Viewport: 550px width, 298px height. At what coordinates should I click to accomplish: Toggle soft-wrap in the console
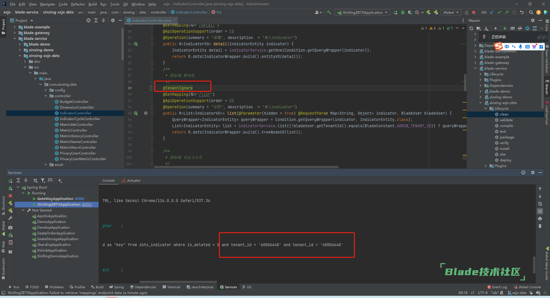(x=540, y=204)
